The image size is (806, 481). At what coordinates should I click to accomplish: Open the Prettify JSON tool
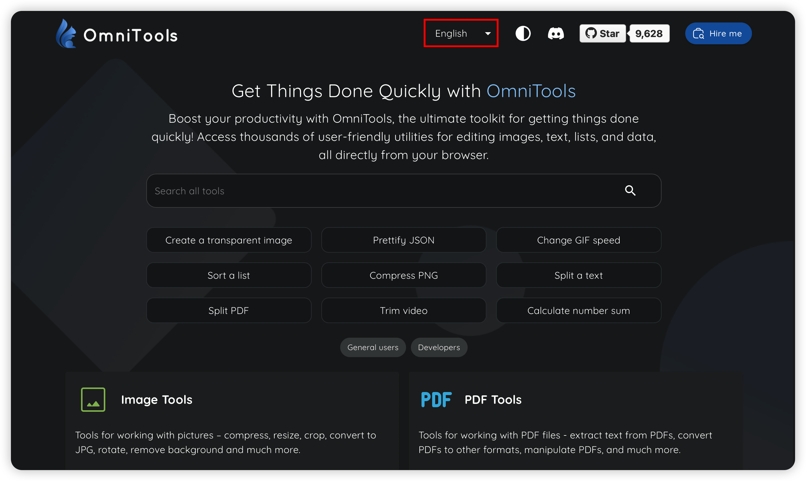pyautogui.click(x=404, y=240)
